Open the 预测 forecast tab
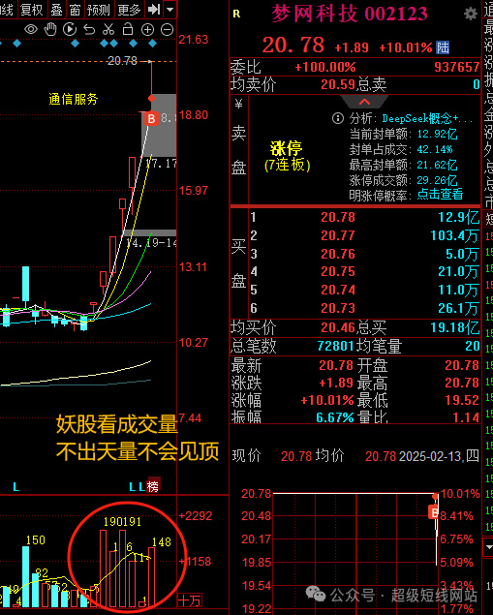Screen dimensions: 493x615 click(99, 9)
